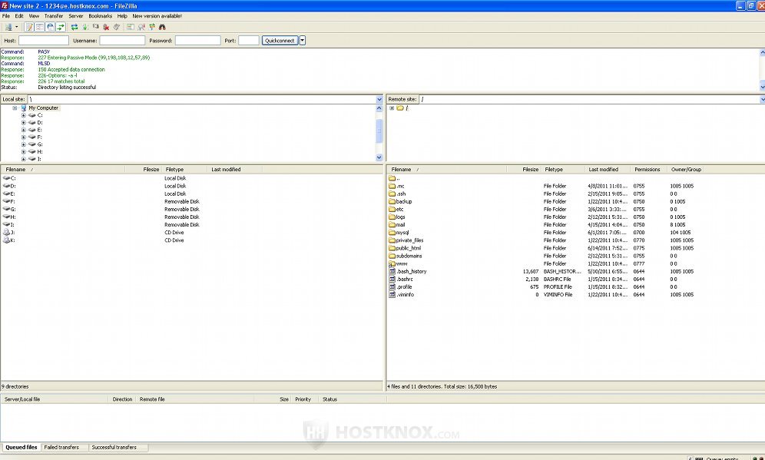Screen dimensions: 765x460
Task: Select the private_files folder name
Action: [x=409, y=240]
